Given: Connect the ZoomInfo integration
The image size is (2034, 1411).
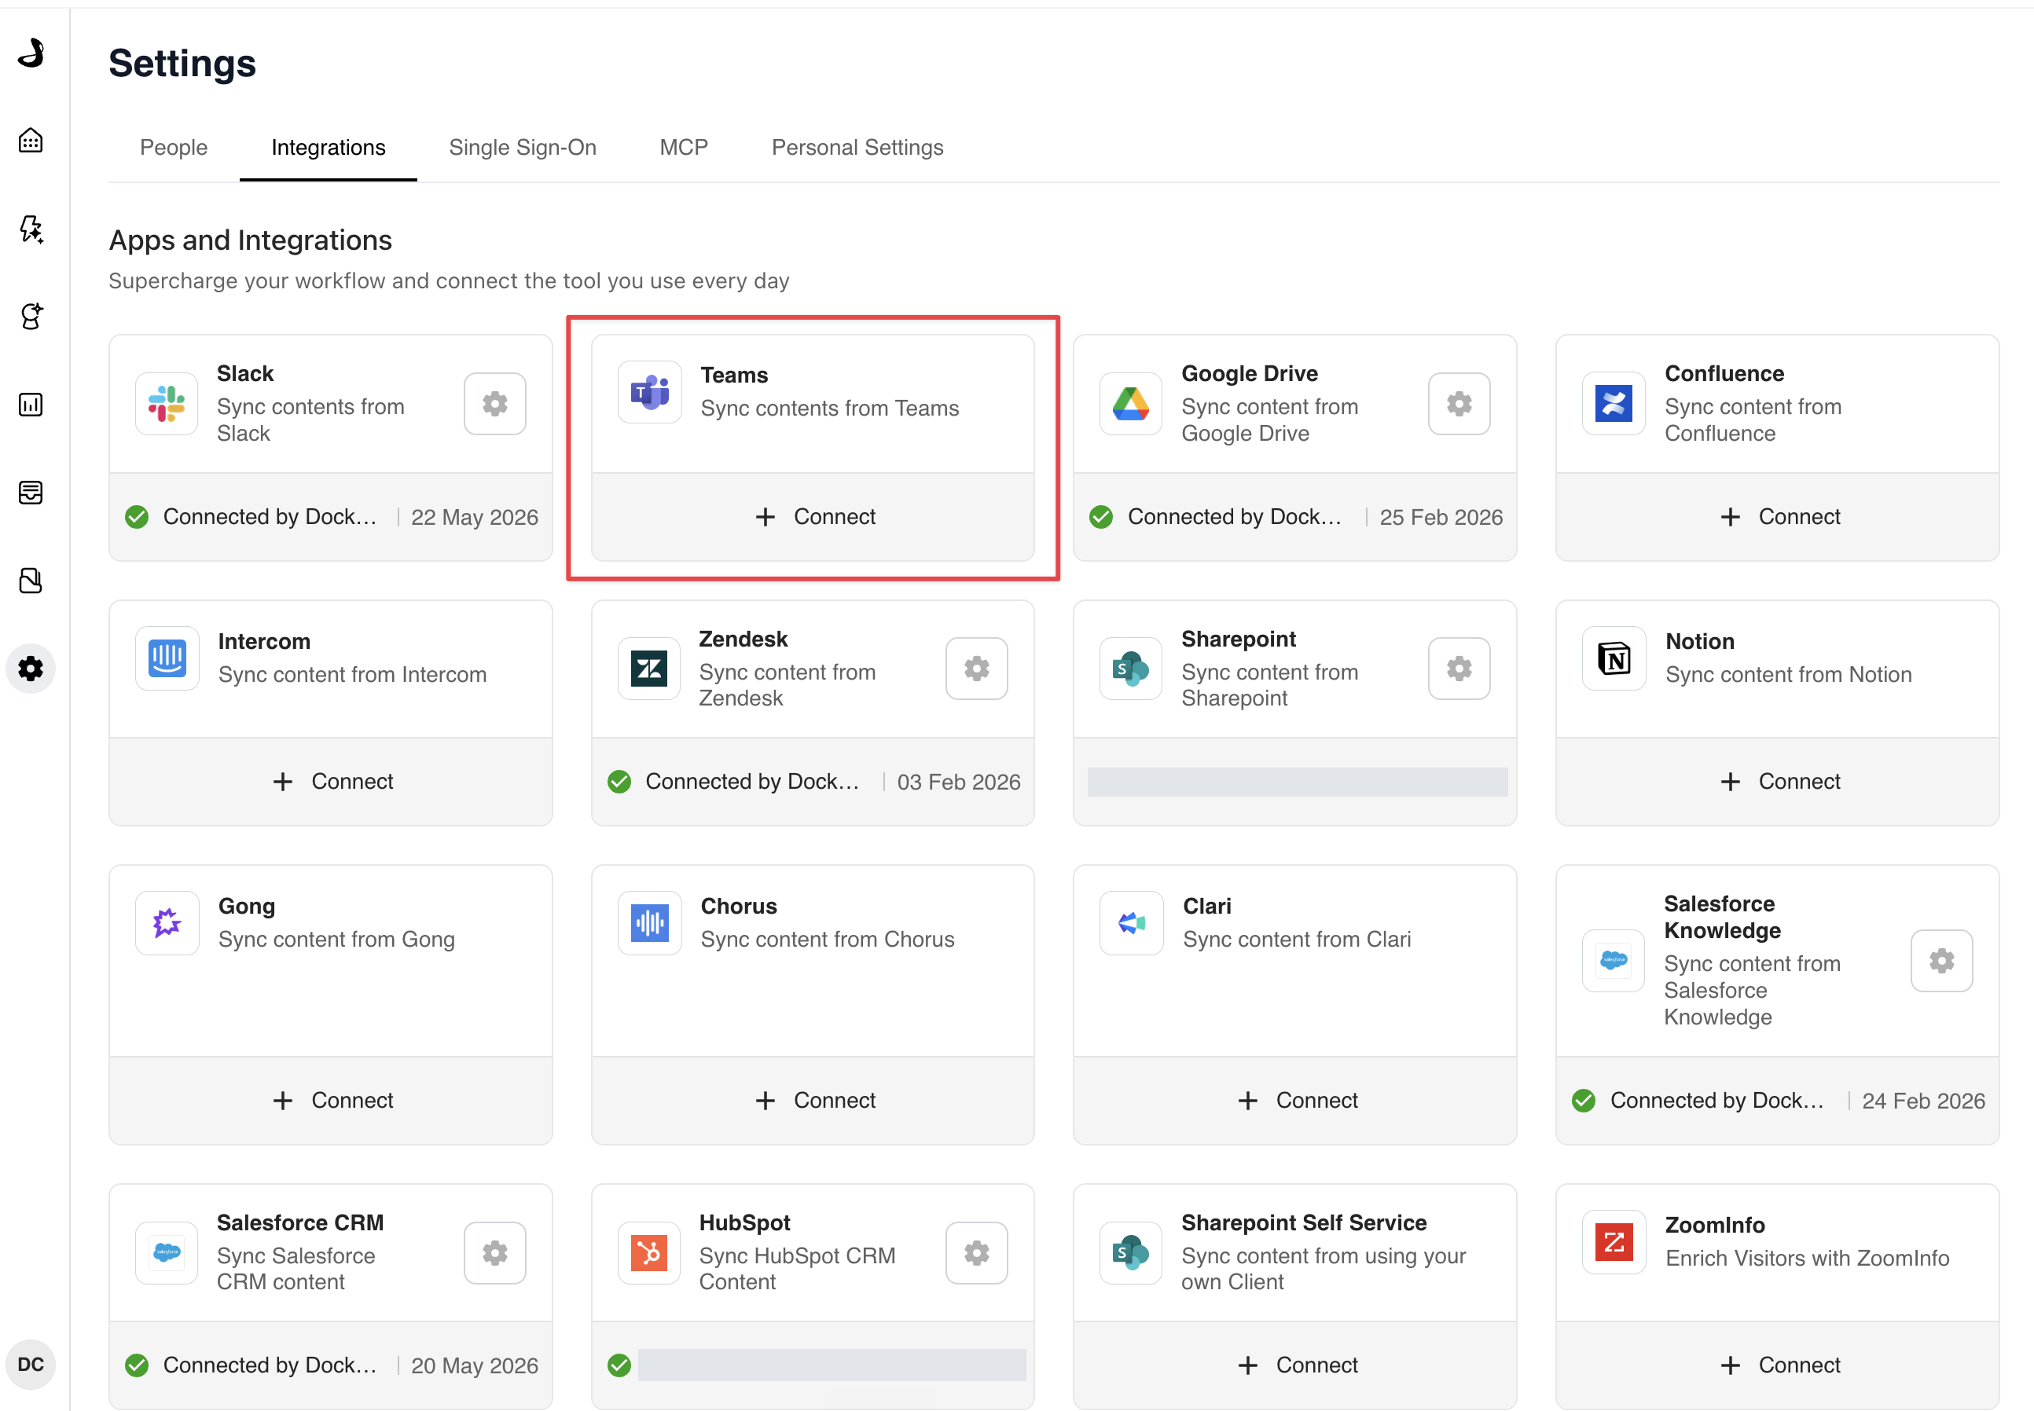Looking at the screenshot, I should (x=1778, y=1365).
